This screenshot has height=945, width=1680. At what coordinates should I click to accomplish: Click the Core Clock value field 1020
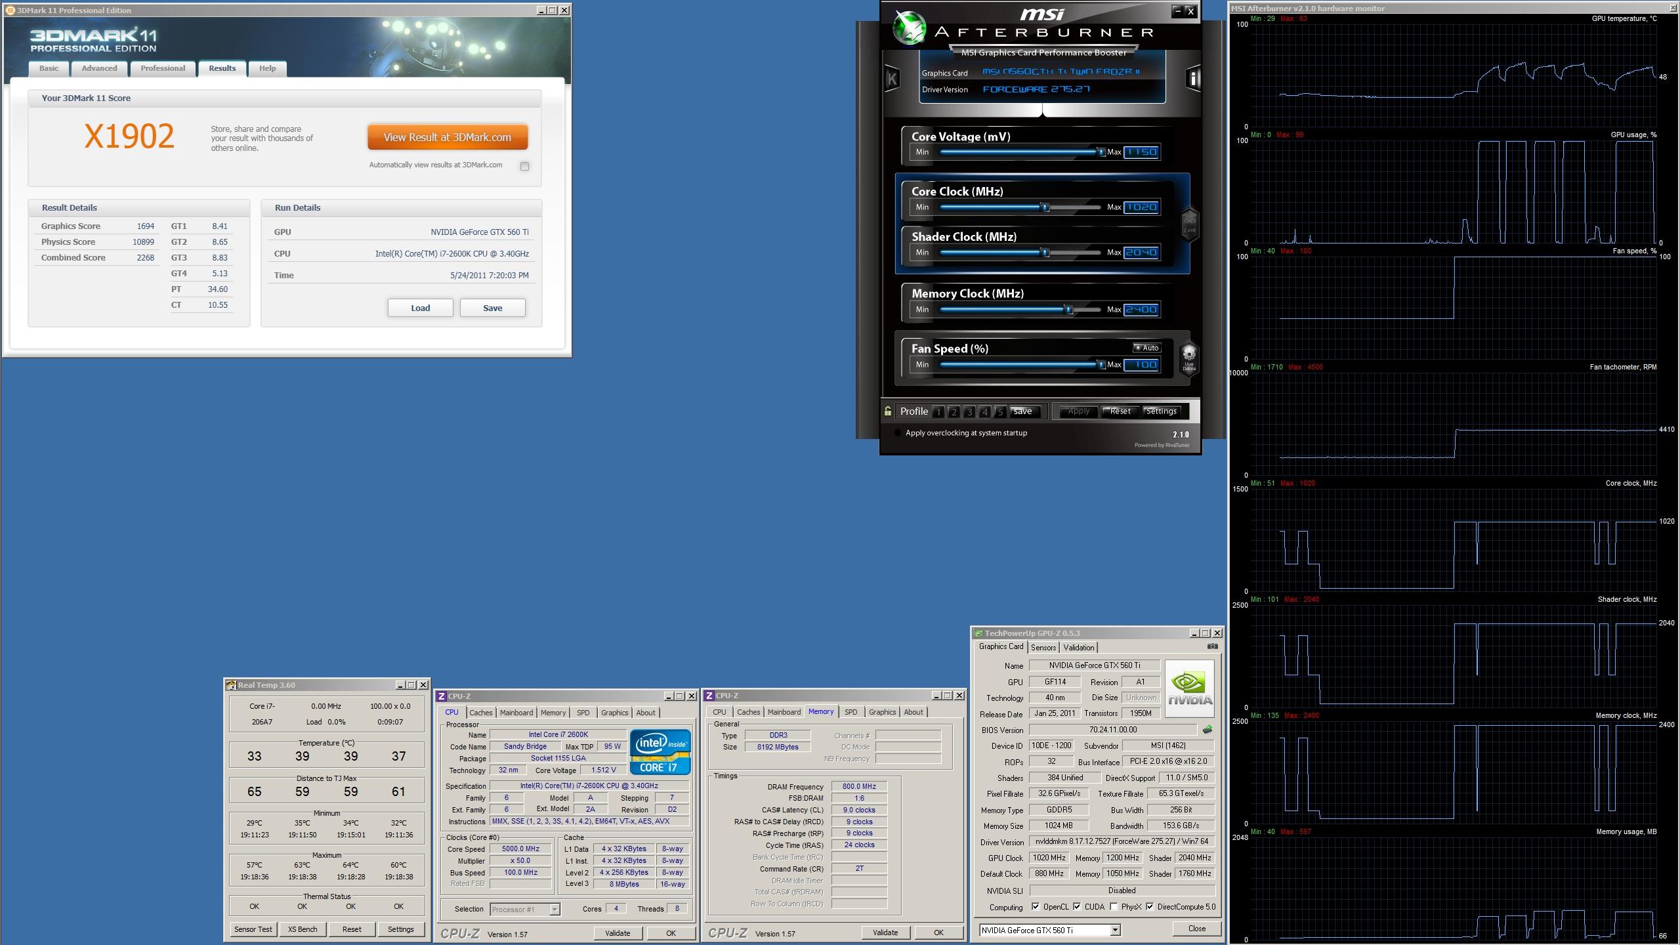[1141, 207]
